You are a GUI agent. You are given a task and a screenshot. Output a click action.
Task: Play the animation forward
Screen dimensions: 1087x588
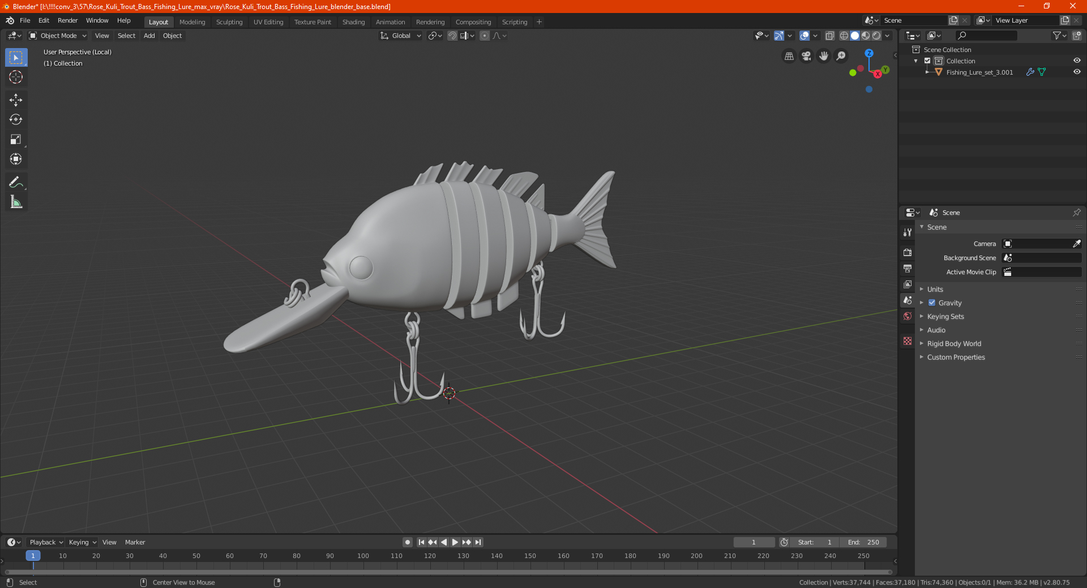coord(455,542)
